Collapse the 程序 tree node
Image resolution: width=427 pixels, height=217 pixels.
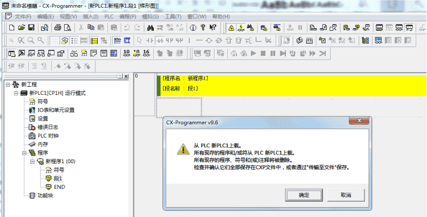tap(24, 153)
